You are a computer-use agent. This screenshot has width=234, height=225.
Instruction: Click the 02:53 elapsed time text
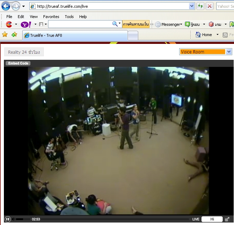pos(36,219)
